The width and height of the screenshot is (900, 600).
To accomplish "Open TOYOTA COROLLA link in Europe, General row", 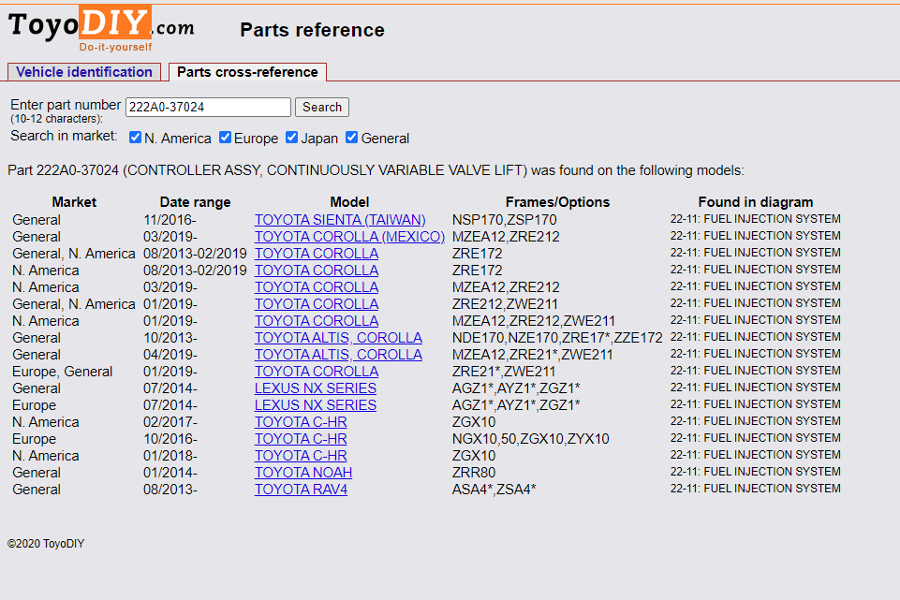I will (317, 371).
